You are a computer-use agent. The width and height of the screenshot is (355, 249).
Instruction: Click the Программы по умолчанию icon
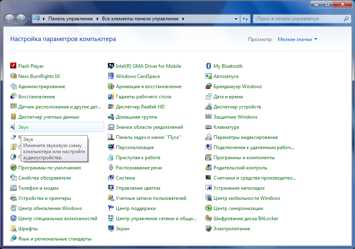13,168
